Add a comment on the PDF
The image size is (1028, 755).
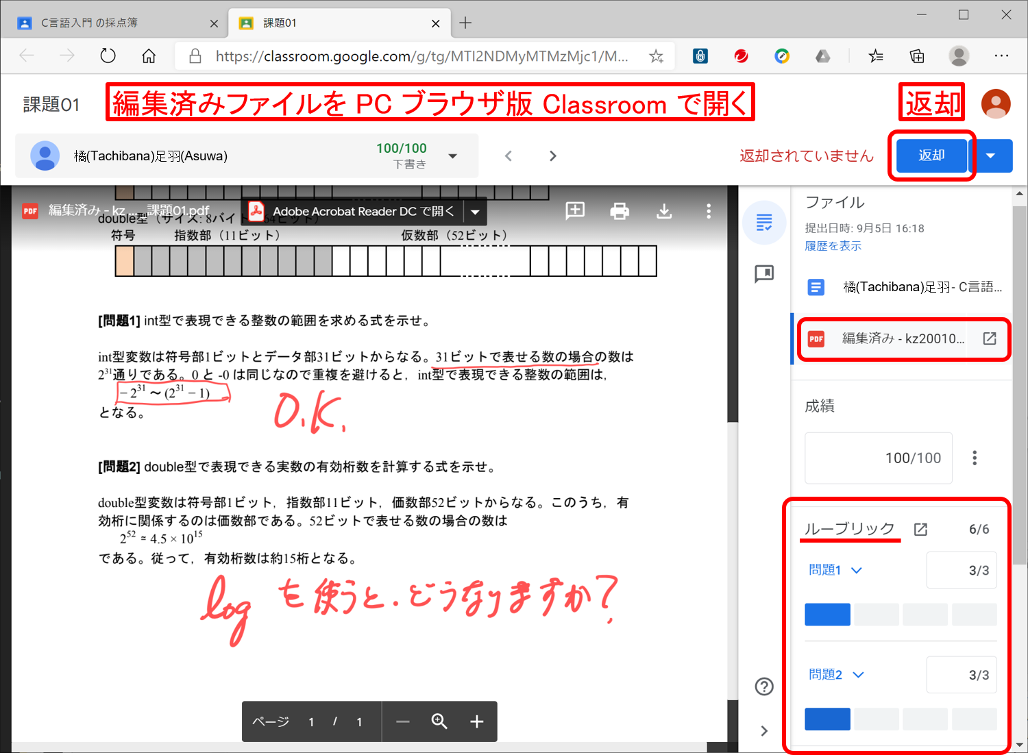575,211
